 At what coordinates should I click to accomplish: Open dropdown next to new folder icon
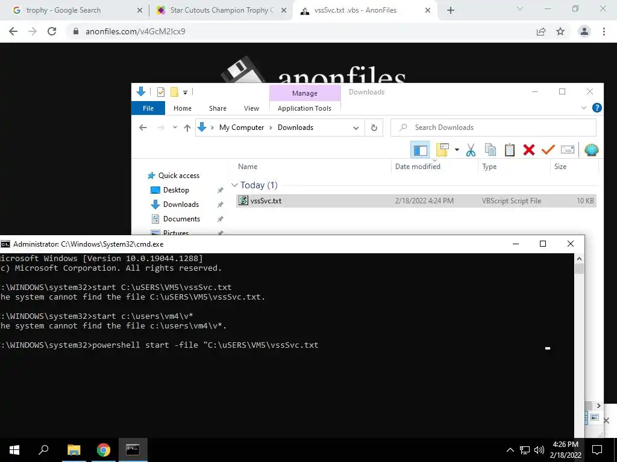[457, 150]
